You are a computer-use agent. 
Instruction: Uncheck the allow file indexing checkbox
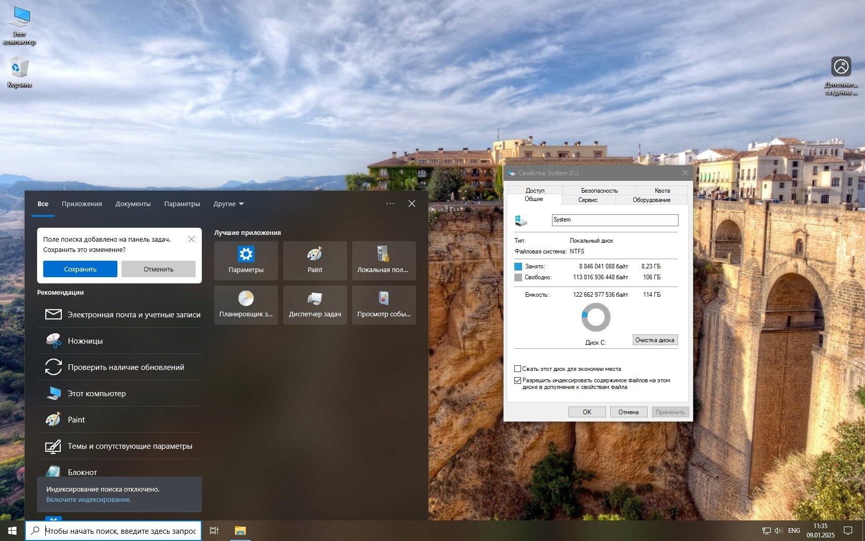518,381
